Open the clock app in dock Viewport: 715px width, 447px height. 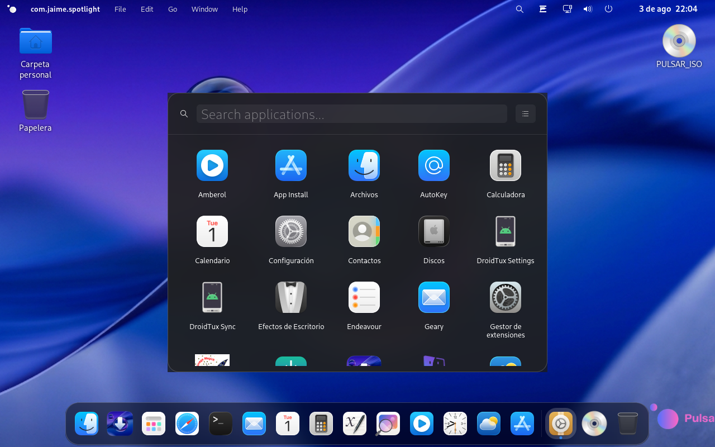(x=455, y=424)
